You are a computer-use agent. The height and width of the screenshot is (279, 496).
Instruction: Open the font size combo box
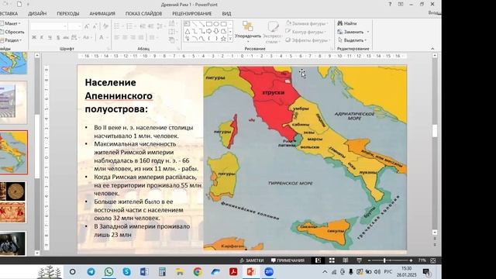click(75, 26)
